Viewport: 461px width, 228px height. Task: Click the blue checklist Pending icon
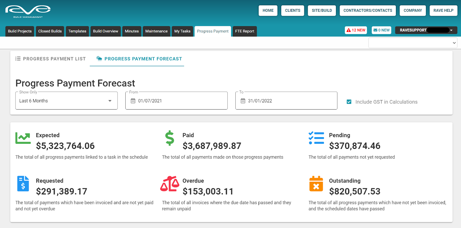(316, 138)
